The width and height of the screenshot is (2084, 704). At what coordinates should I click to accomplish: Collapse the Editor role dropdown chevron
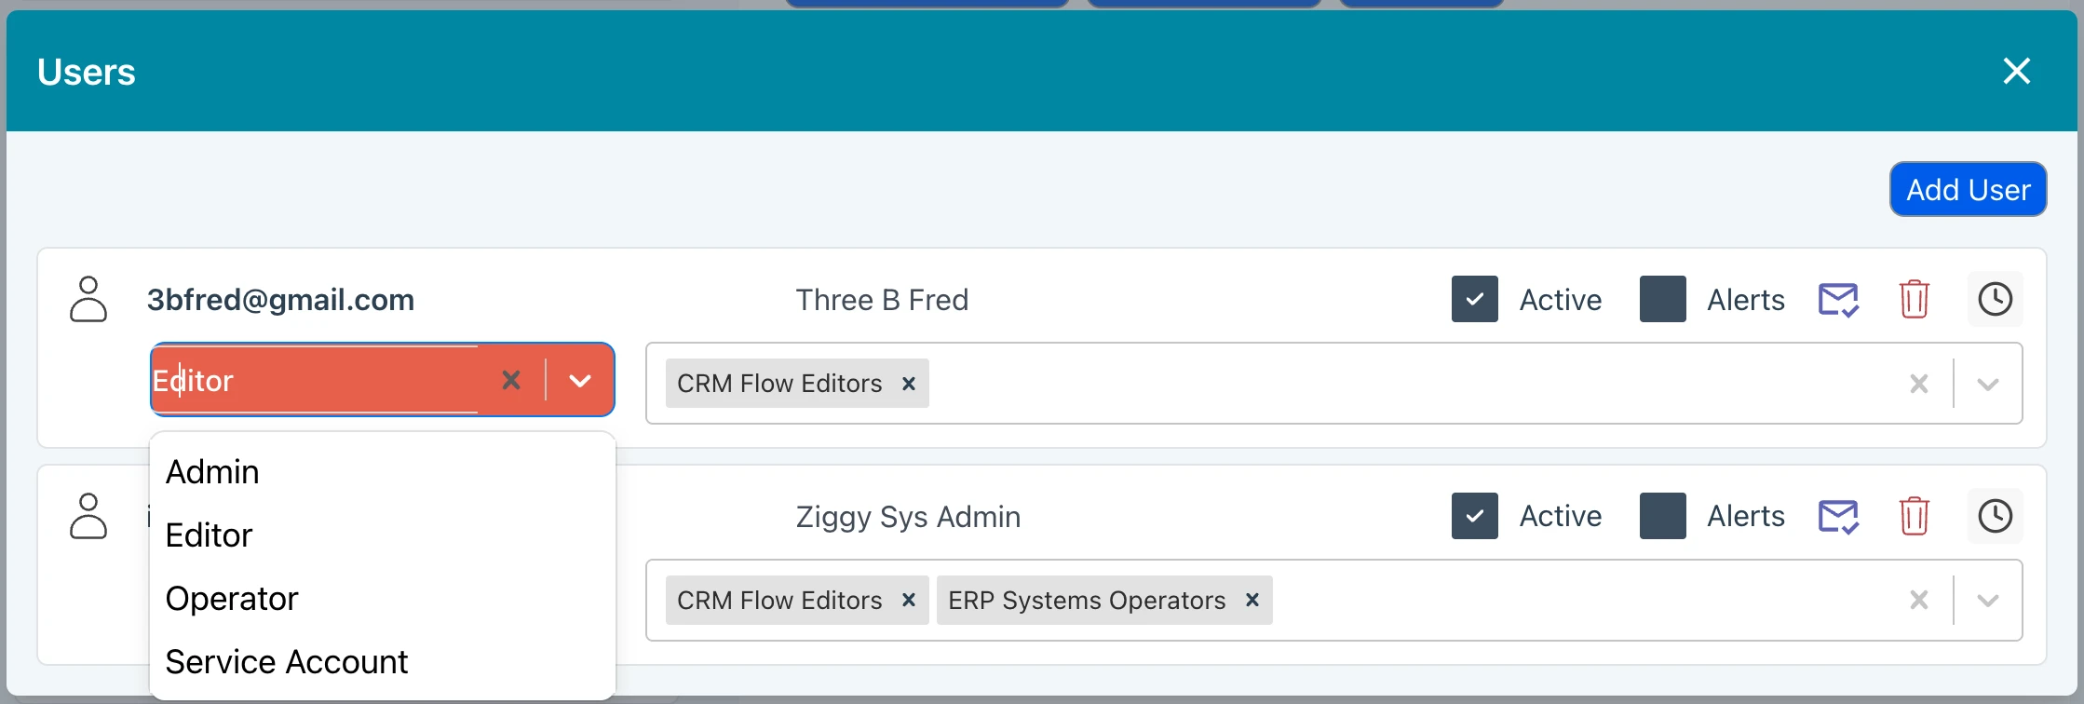580,381
